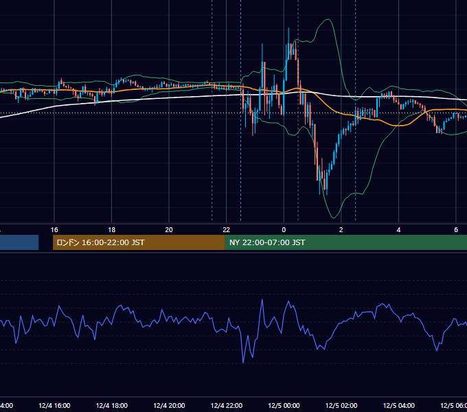Click the ロンドン 16:00-22:00 JST session bar
The image size is (467, 412).
139,242
